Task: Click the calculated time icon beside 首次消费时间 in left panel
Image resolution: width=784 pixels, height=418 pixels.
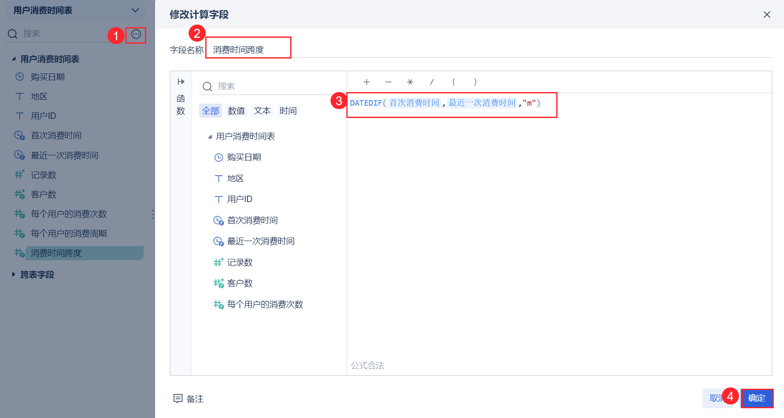Action: coord(20,135)
